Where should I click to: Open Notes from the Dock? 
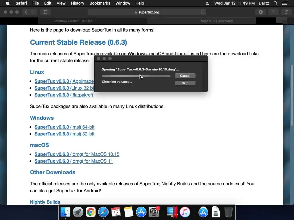pyautogui.click(x=128, y=212)
